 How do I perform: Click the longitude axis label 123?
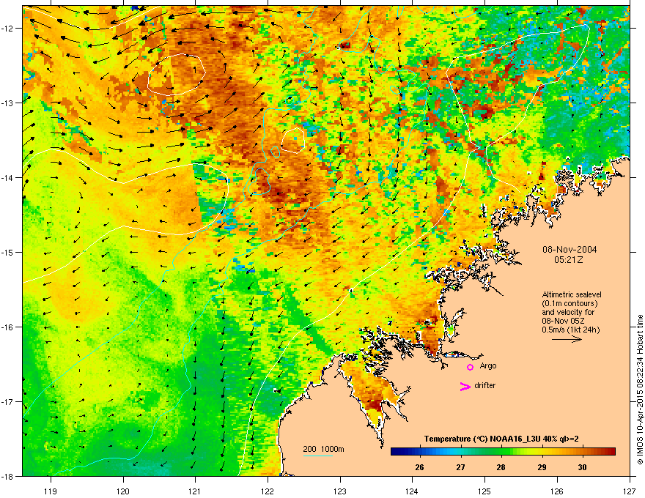pos(340,491)
